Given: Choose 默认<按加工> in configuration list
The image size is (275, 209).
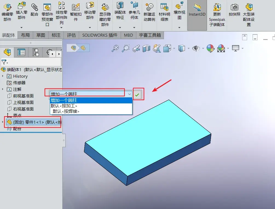Looking at the screenshot, I should 91,106.
